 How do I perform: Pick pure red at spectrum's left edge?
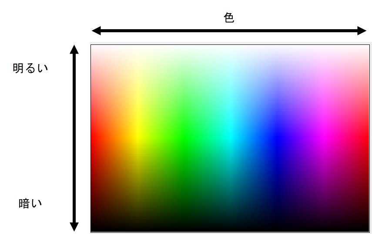(x=93, y=137)
